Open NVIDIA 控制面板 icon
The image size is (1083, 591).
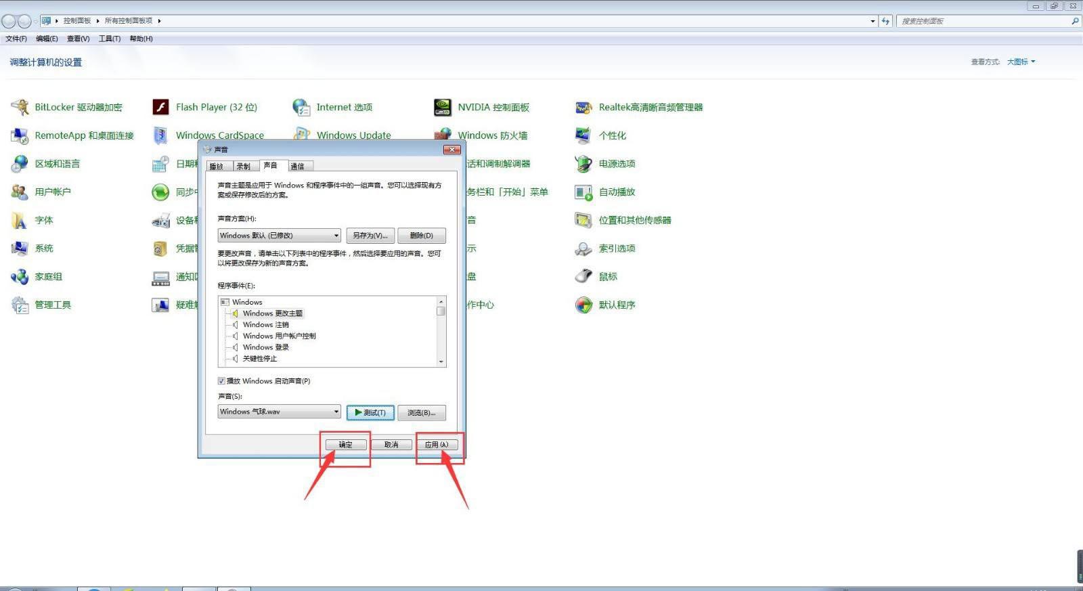click(443, 107)
